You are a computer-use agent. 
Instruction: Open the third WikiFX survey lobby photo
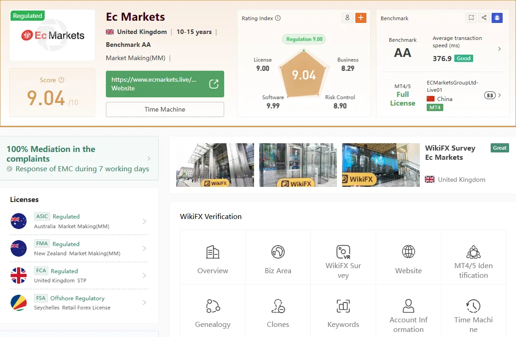pos(381,165)
